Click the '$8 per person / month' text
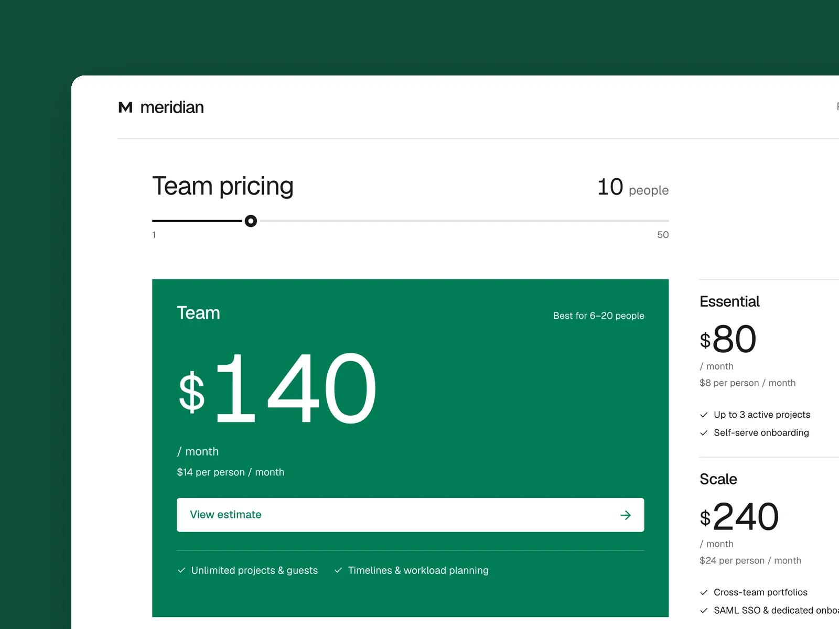This screenshot has height=629, width=839. click(x=748, y=383)
